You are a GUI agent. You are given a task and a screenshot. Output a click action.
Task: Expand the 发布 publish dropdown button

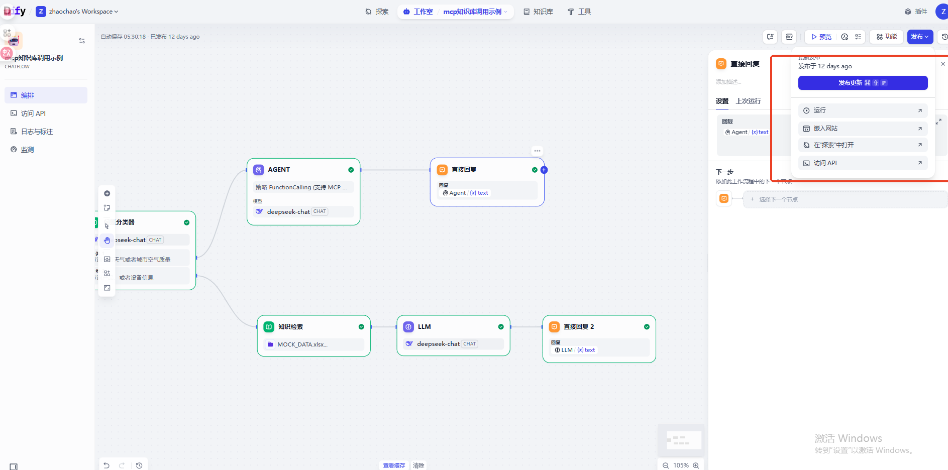click(x=920, y=37)
